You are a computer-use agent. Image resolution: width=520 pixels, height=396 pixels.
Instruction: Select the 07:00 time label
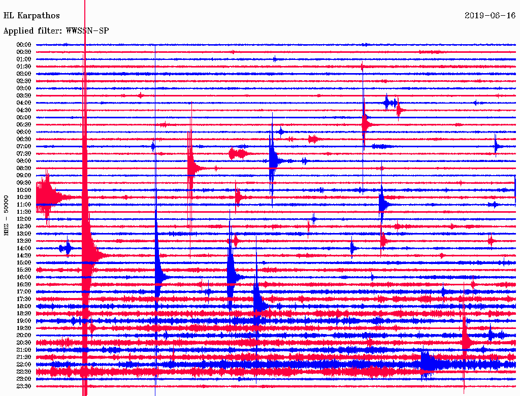pos(24,147)
